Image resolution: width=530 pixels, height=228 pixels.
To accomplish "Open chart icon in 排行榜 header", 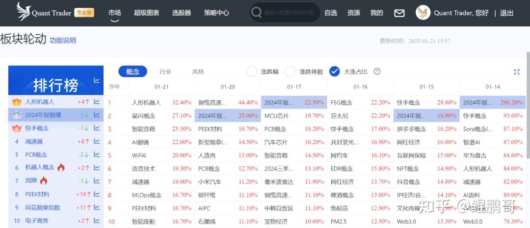I will pyautogui.click(x=97, y=80).
